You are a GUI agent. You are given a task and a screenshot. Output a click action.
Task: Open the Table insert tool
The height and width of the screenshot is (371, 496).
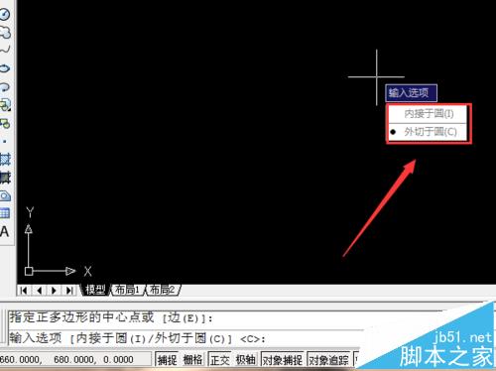(5, 213)
